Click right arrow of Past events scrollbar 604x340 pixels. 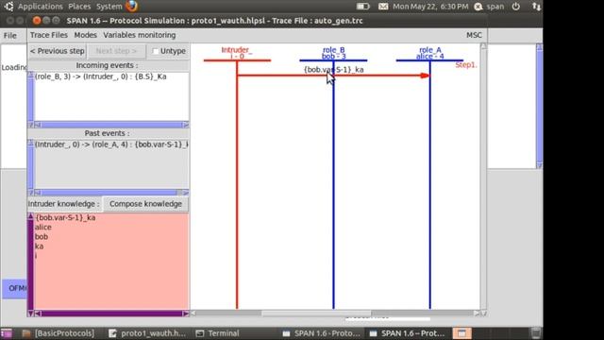tap(185, 193)
